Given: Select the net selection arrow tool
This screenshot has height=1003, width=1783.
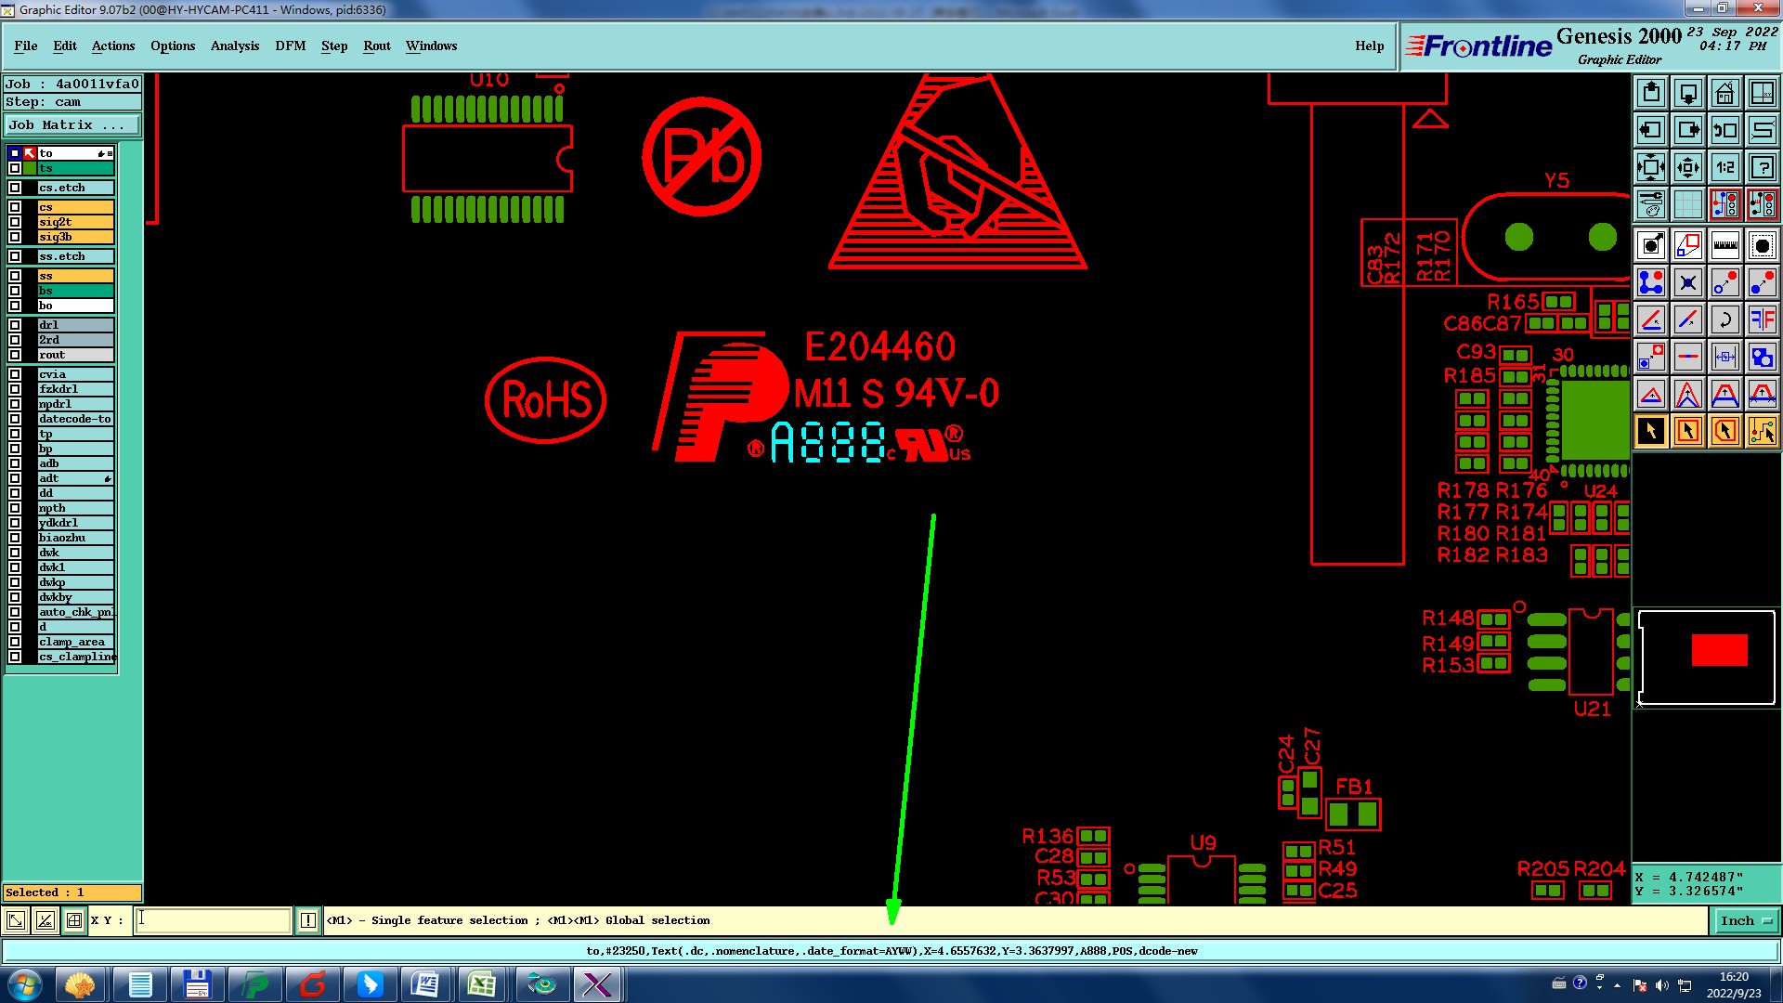Looking at the screenshot, I should pos(1762,431).
